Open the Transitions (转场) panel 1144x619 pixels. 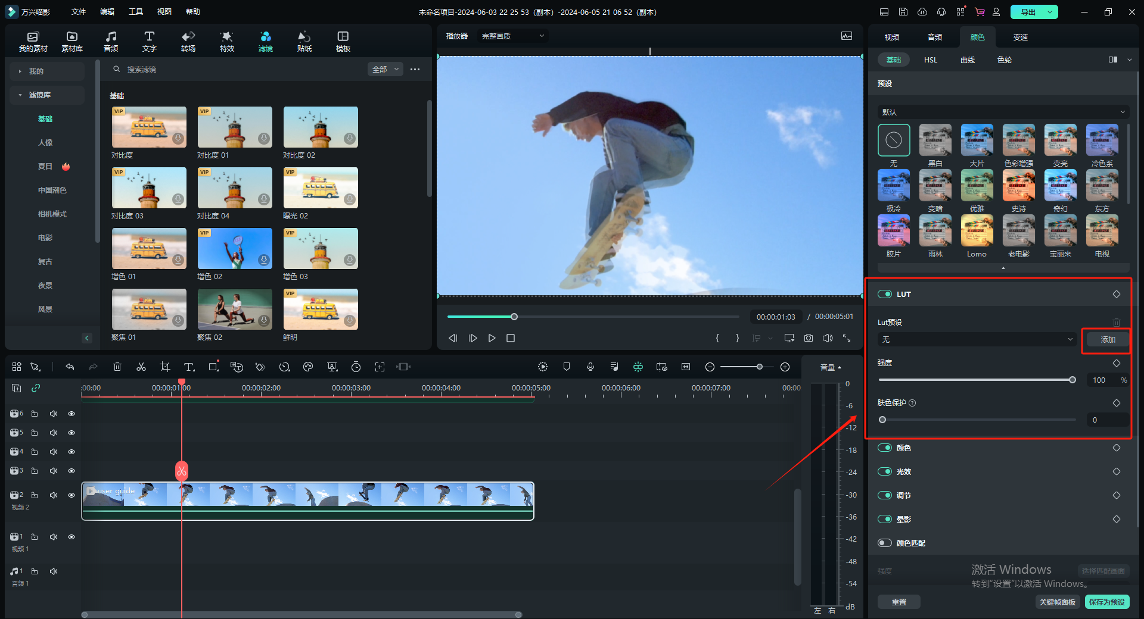tap(188, 41)
